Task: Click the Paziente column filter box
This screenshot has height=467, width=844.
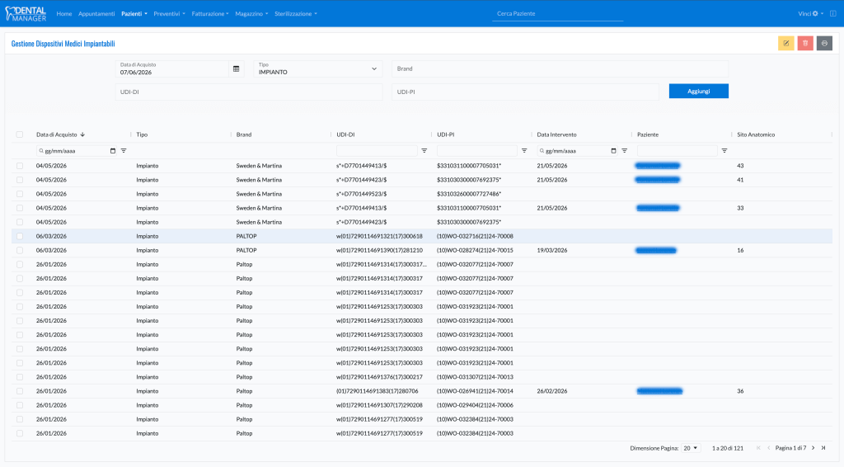Action: pyautogui.click(x=678, y=151)
